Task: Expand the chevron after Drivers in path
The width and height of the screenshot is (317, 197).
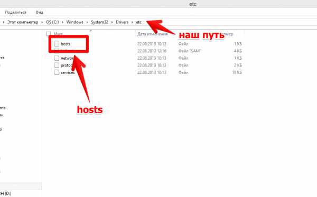Action: (x=132, y=22)
